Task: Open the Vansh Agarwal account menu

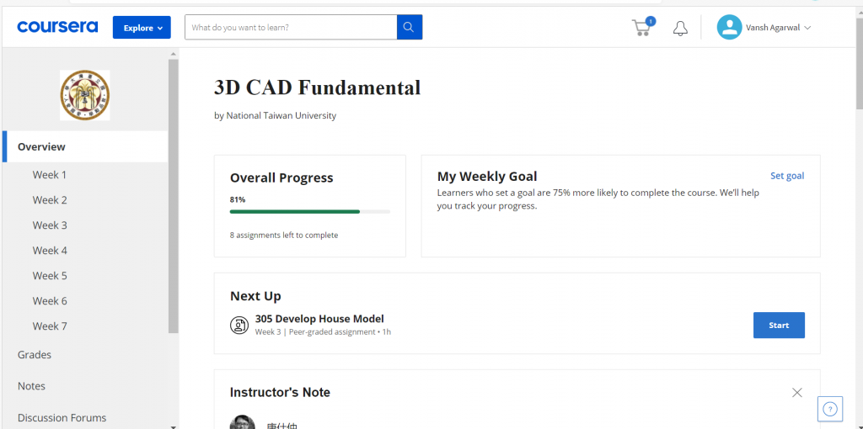Action: (778, 28)
